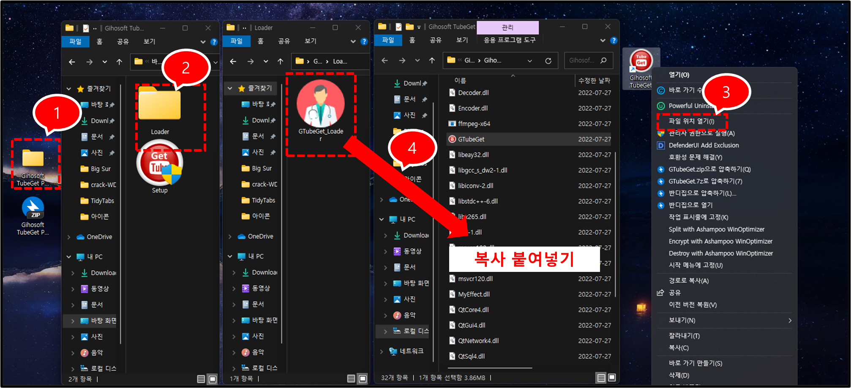Open 홈 tab in first window
Image resolution: width=851 pixels, height=388 pixels.
tap(99, 41)
